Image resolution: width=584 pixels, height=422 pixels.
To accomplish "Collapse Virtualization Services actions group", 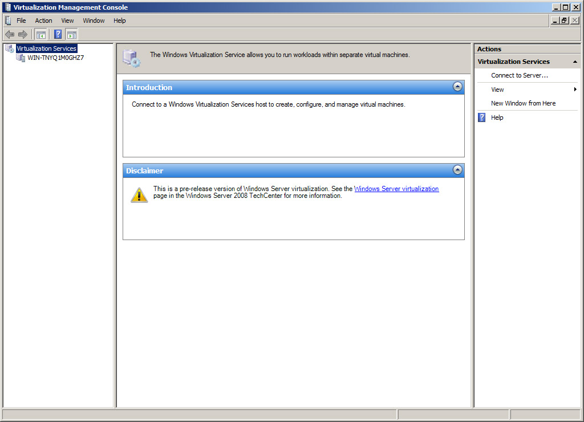I will (x=575, y=62).
